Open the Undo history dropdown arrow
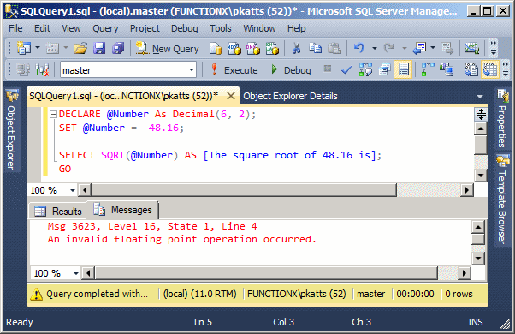Image resolution: width=515 pixels, height=334 pixels. [x=375, y=48]
